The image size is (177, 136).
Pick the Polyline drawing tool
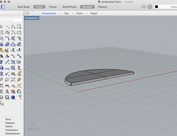pos(13,27)
